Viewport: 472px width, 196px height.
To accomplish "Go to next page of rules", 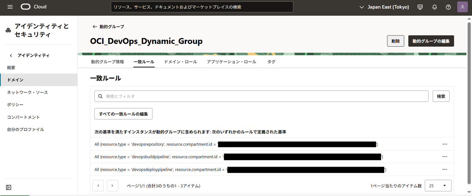I will point(112,185).
